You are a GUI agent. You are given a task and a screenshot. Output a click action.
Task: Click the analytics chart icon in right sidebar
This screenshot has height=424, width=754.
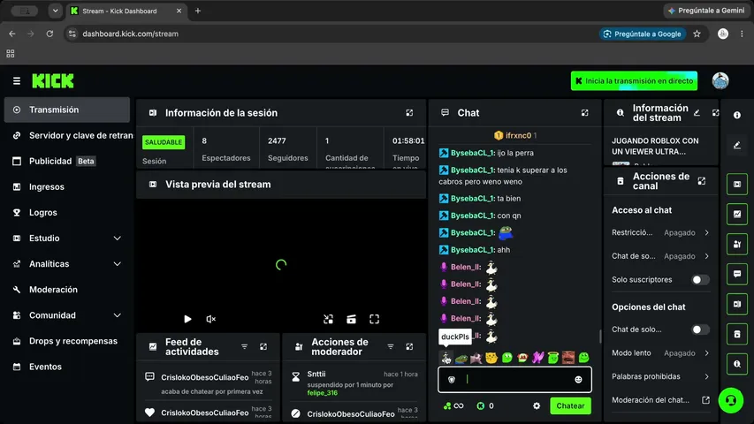736,214
